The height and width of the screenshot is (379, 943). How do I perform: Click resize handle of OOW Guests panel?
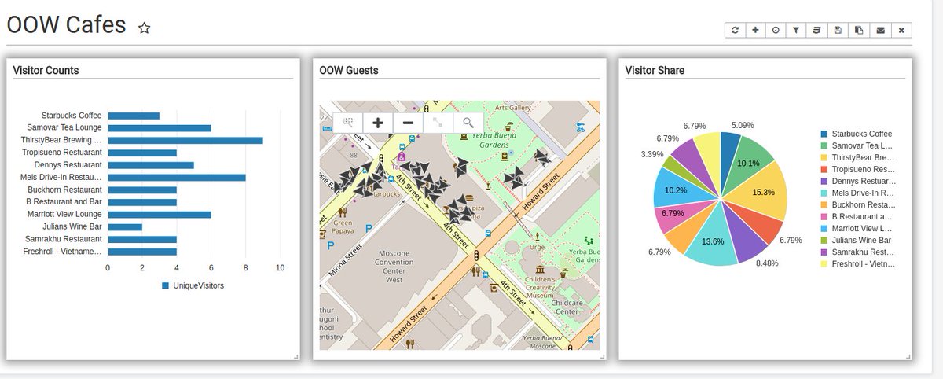click(x=603, y=357)
